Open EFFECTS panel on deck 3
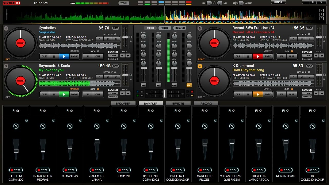The height and width of the screenshot is (185, 329). pyautogui.click(x=113, y=97)
